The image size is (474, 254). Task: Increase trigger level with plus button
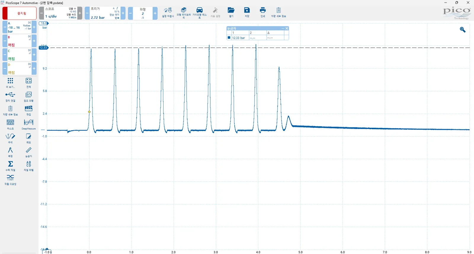(x=123, y=13)
